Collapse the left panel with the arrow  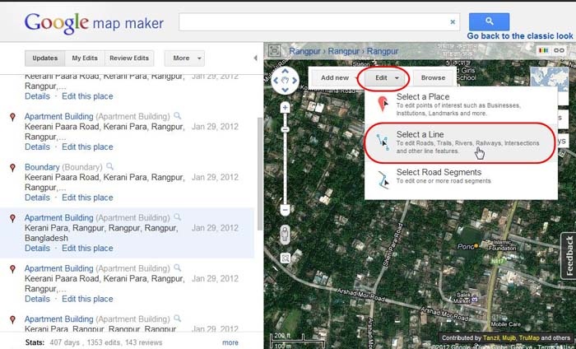[255, 58]
